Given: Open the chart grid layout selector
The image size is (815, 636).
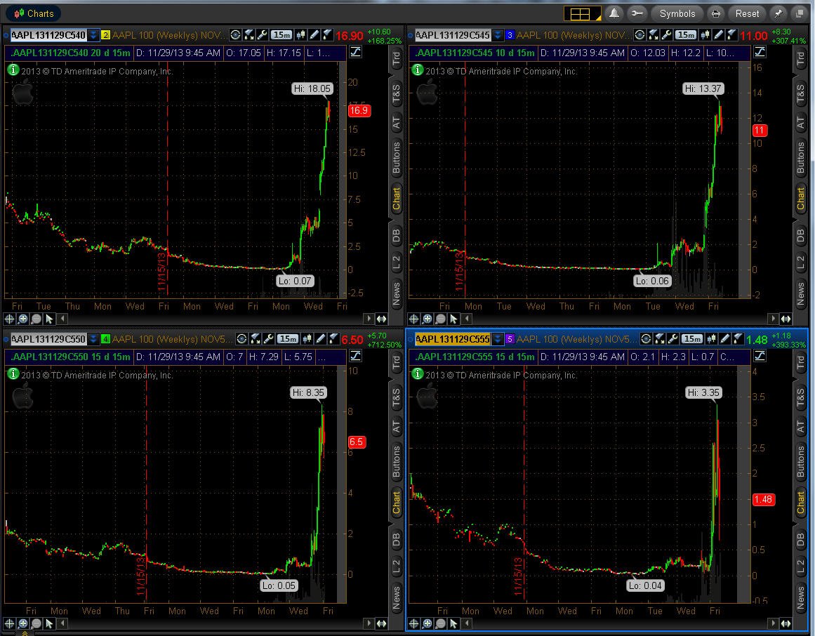Looking at the screenshot, I should point(582,13).
